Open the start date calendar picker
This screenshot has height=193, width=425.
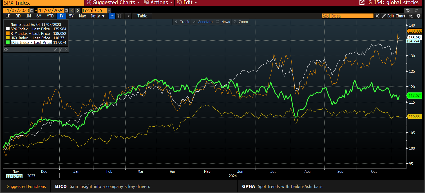[x=32, y=10]
